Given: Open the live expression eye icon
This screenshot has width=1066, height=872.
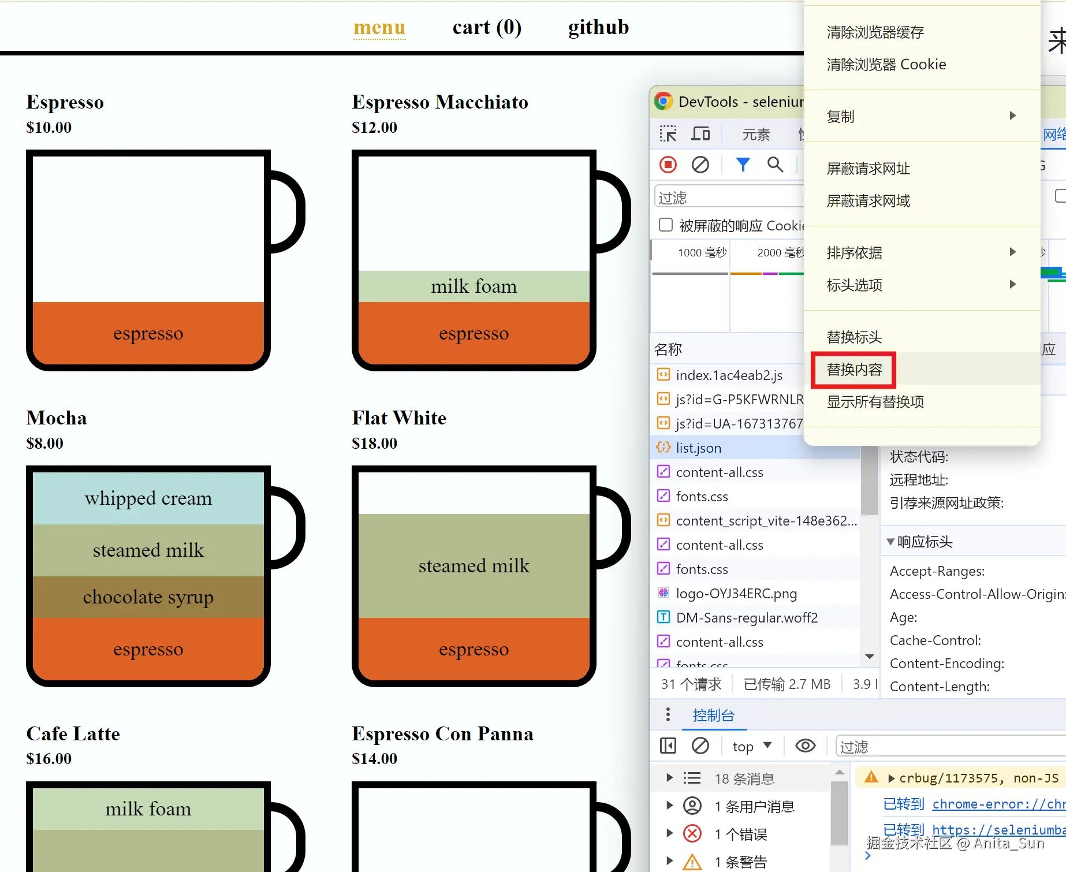Looking at the screenshot, I should (x=806, y=746).
